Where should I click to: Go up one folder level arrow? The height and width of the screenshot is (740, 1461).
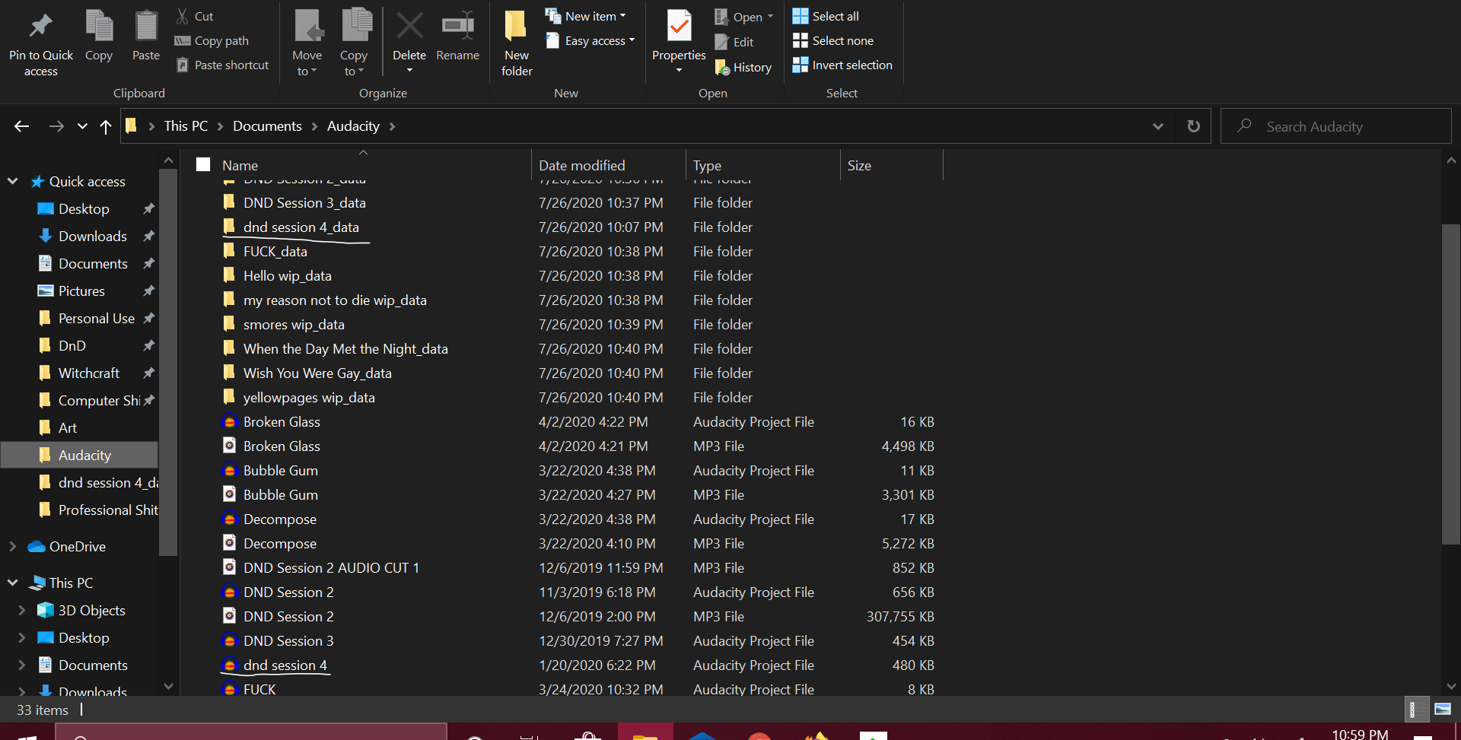(106, 126)
